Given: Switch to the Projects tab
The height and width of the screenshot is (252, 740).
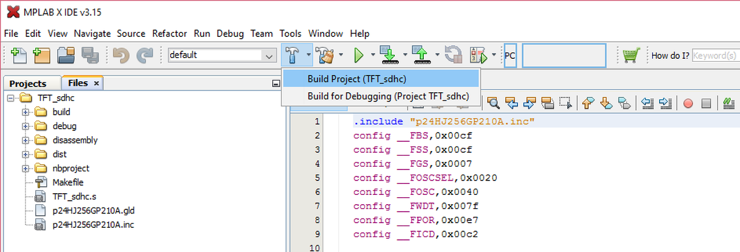Looking at the screenshot, I should tap(28, 84).
